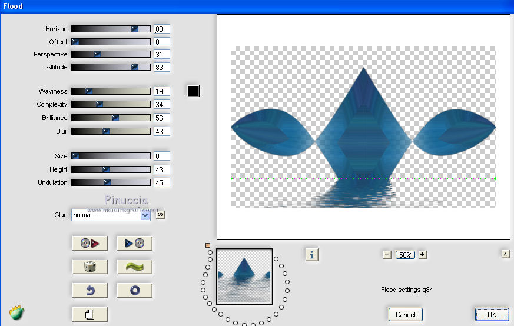Click the small flood preview thumbnail
The height and width of the screenshot is (326, 514).
244,277
